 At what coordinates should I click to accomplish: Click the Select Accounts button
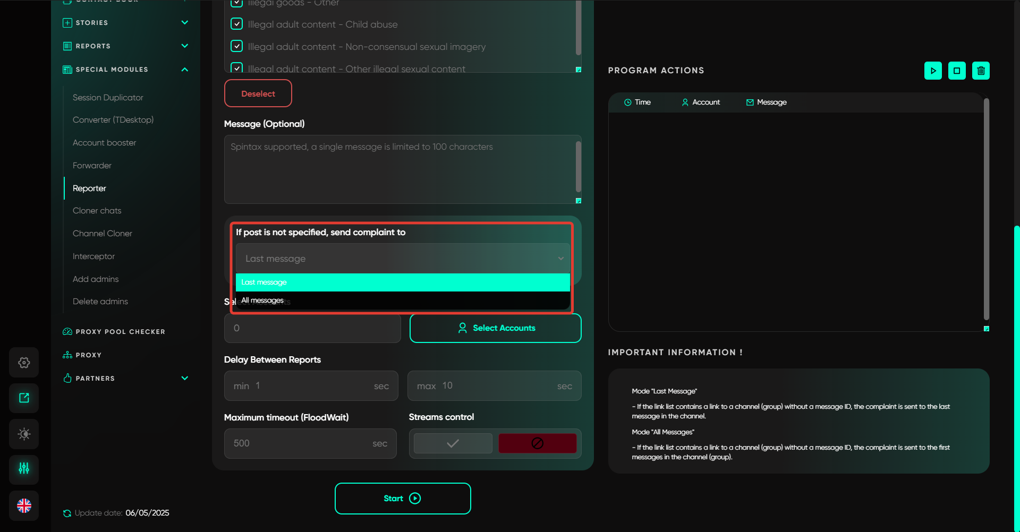pyautogui.click(x=495, y=328)
